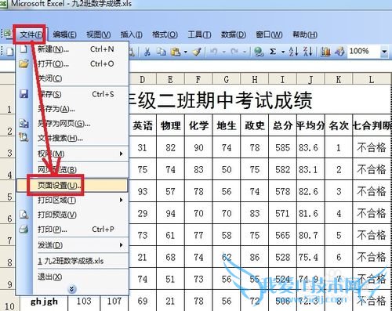Click the 100% zoom field

click(x=364, y=51)
